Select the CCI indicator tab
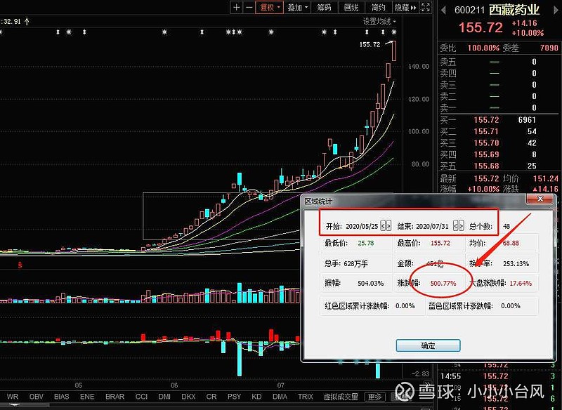This screenshot has height=410, width=562. point(142,397)
